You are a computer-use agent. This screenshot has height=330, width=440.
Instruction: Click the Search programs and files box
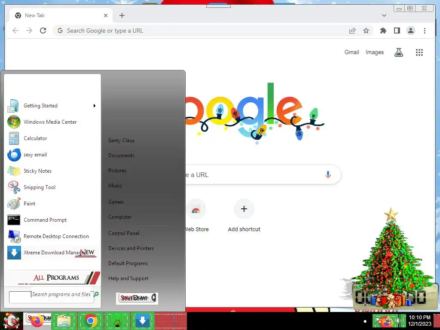[x=52, y=297]
